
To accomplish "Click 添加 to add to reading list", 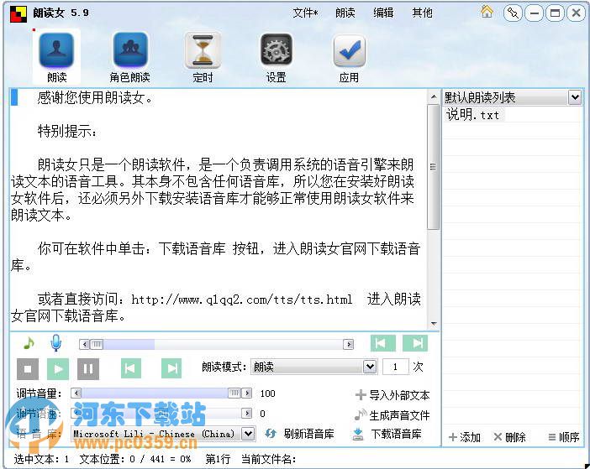I will click(465, 437).
